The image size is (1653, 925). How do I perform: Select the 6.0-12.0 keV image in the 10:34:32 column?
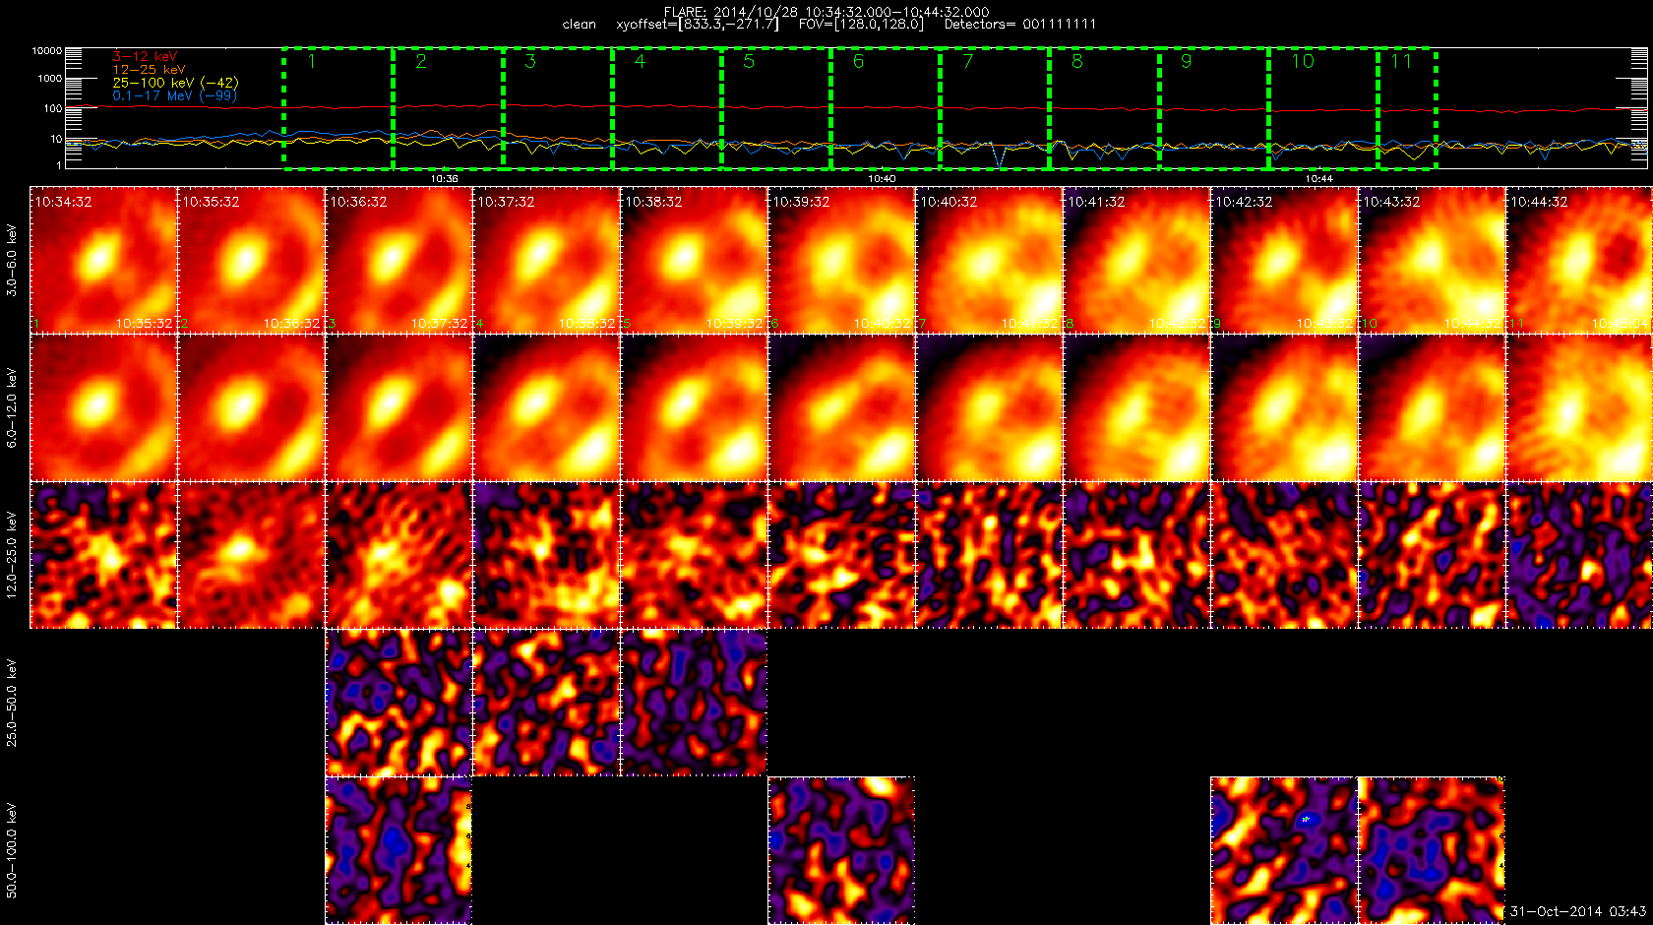click(103, 407)
